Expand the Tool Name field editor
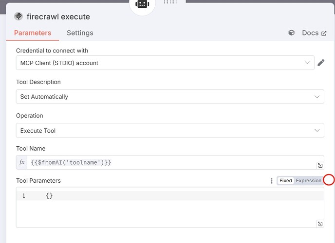The width and height of the screenshot is (335, 243). pyautogui.click(x=320, y=165)
